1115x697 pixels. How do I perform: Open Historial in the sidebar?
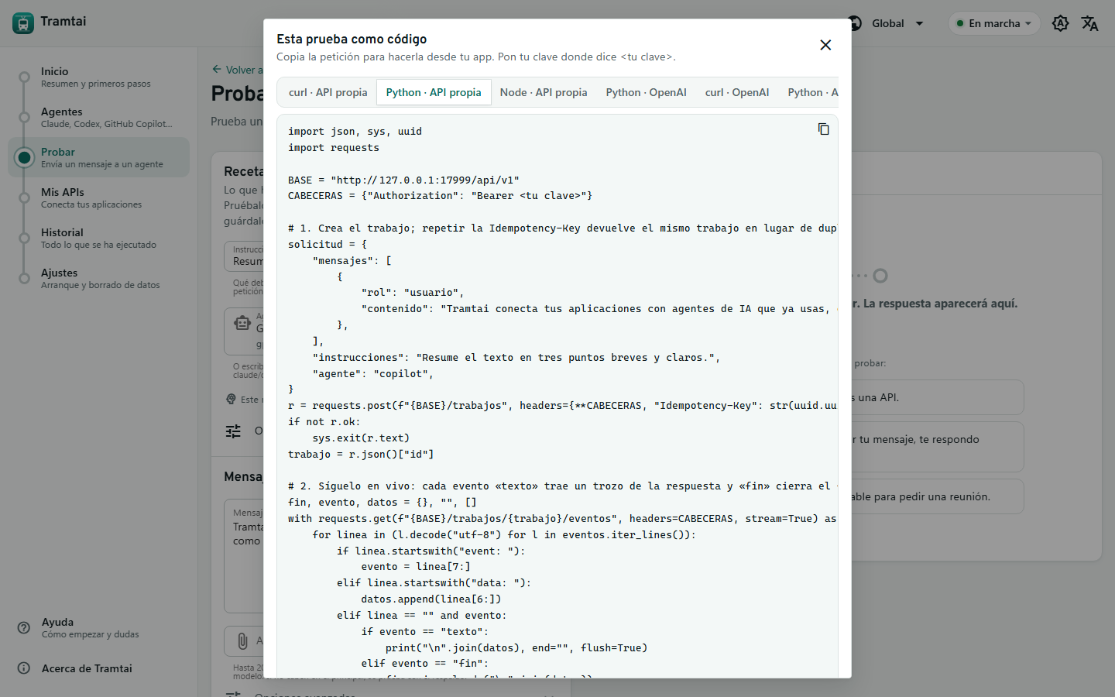pyautogui.click(x=98, y=238)
